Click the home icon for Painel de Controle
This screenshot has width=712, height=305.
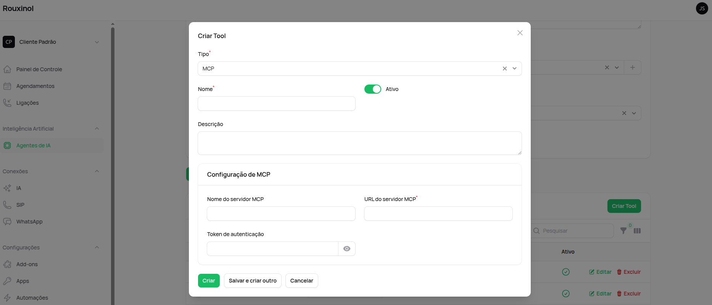(7, 69)
